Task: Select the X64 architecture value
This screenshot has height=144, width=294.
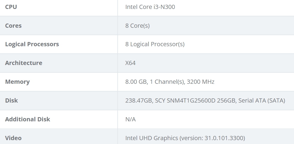Action: (130, 63)
